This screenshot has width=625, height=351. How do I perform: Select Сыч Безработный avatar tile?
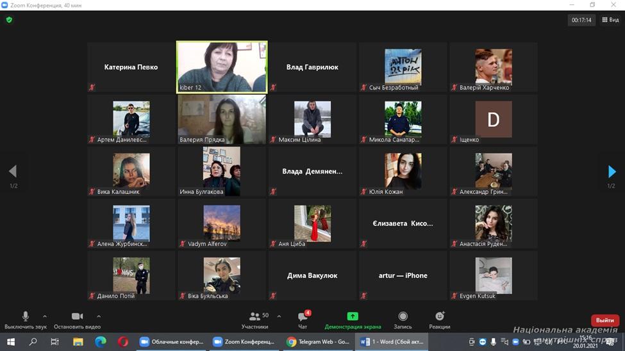pos(403,67)
